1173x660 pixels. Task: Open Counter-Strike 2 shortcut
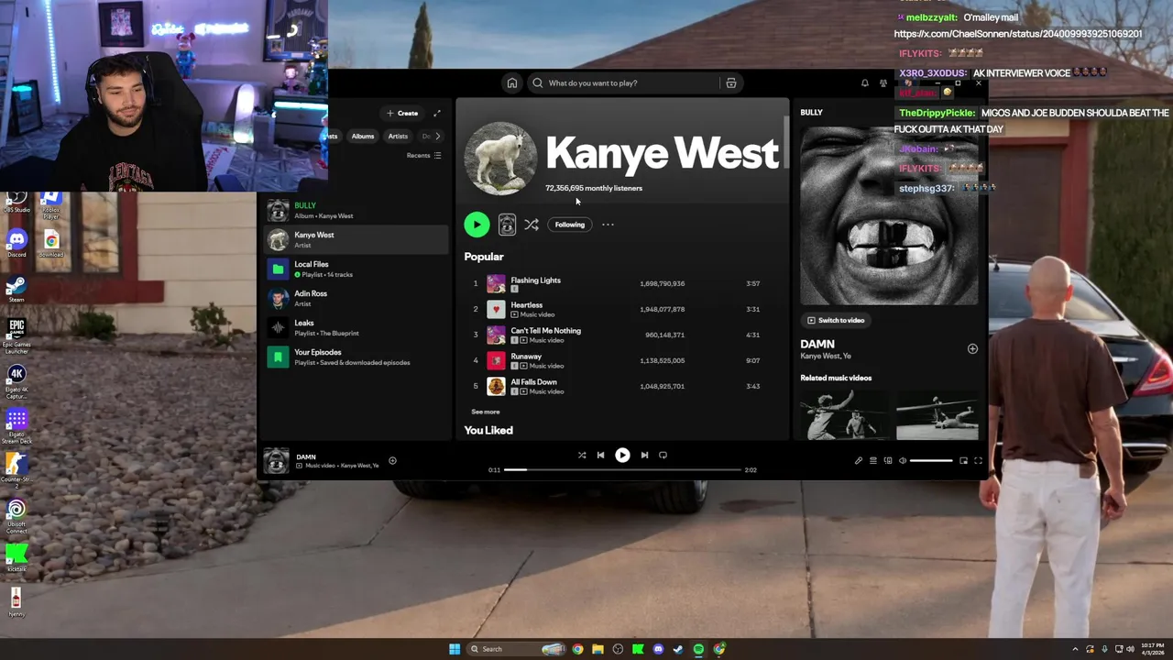pos(16,469)
